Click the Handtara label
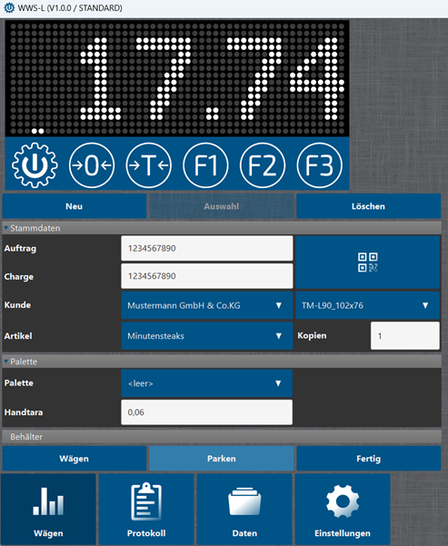Image resolution: width=448 pixels, height=546 pixels. (24, 412)
